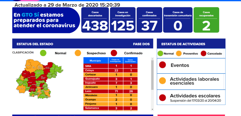This screenshot has height=116, width=241.
Task: Select the Celaya row in the table
Action: pos(110,70)
